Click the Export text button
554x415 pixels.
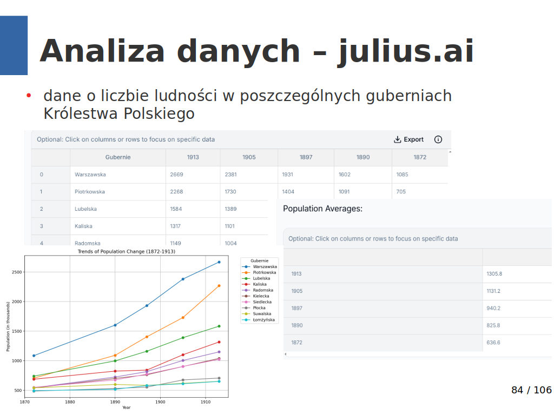(x=414, y=139)
